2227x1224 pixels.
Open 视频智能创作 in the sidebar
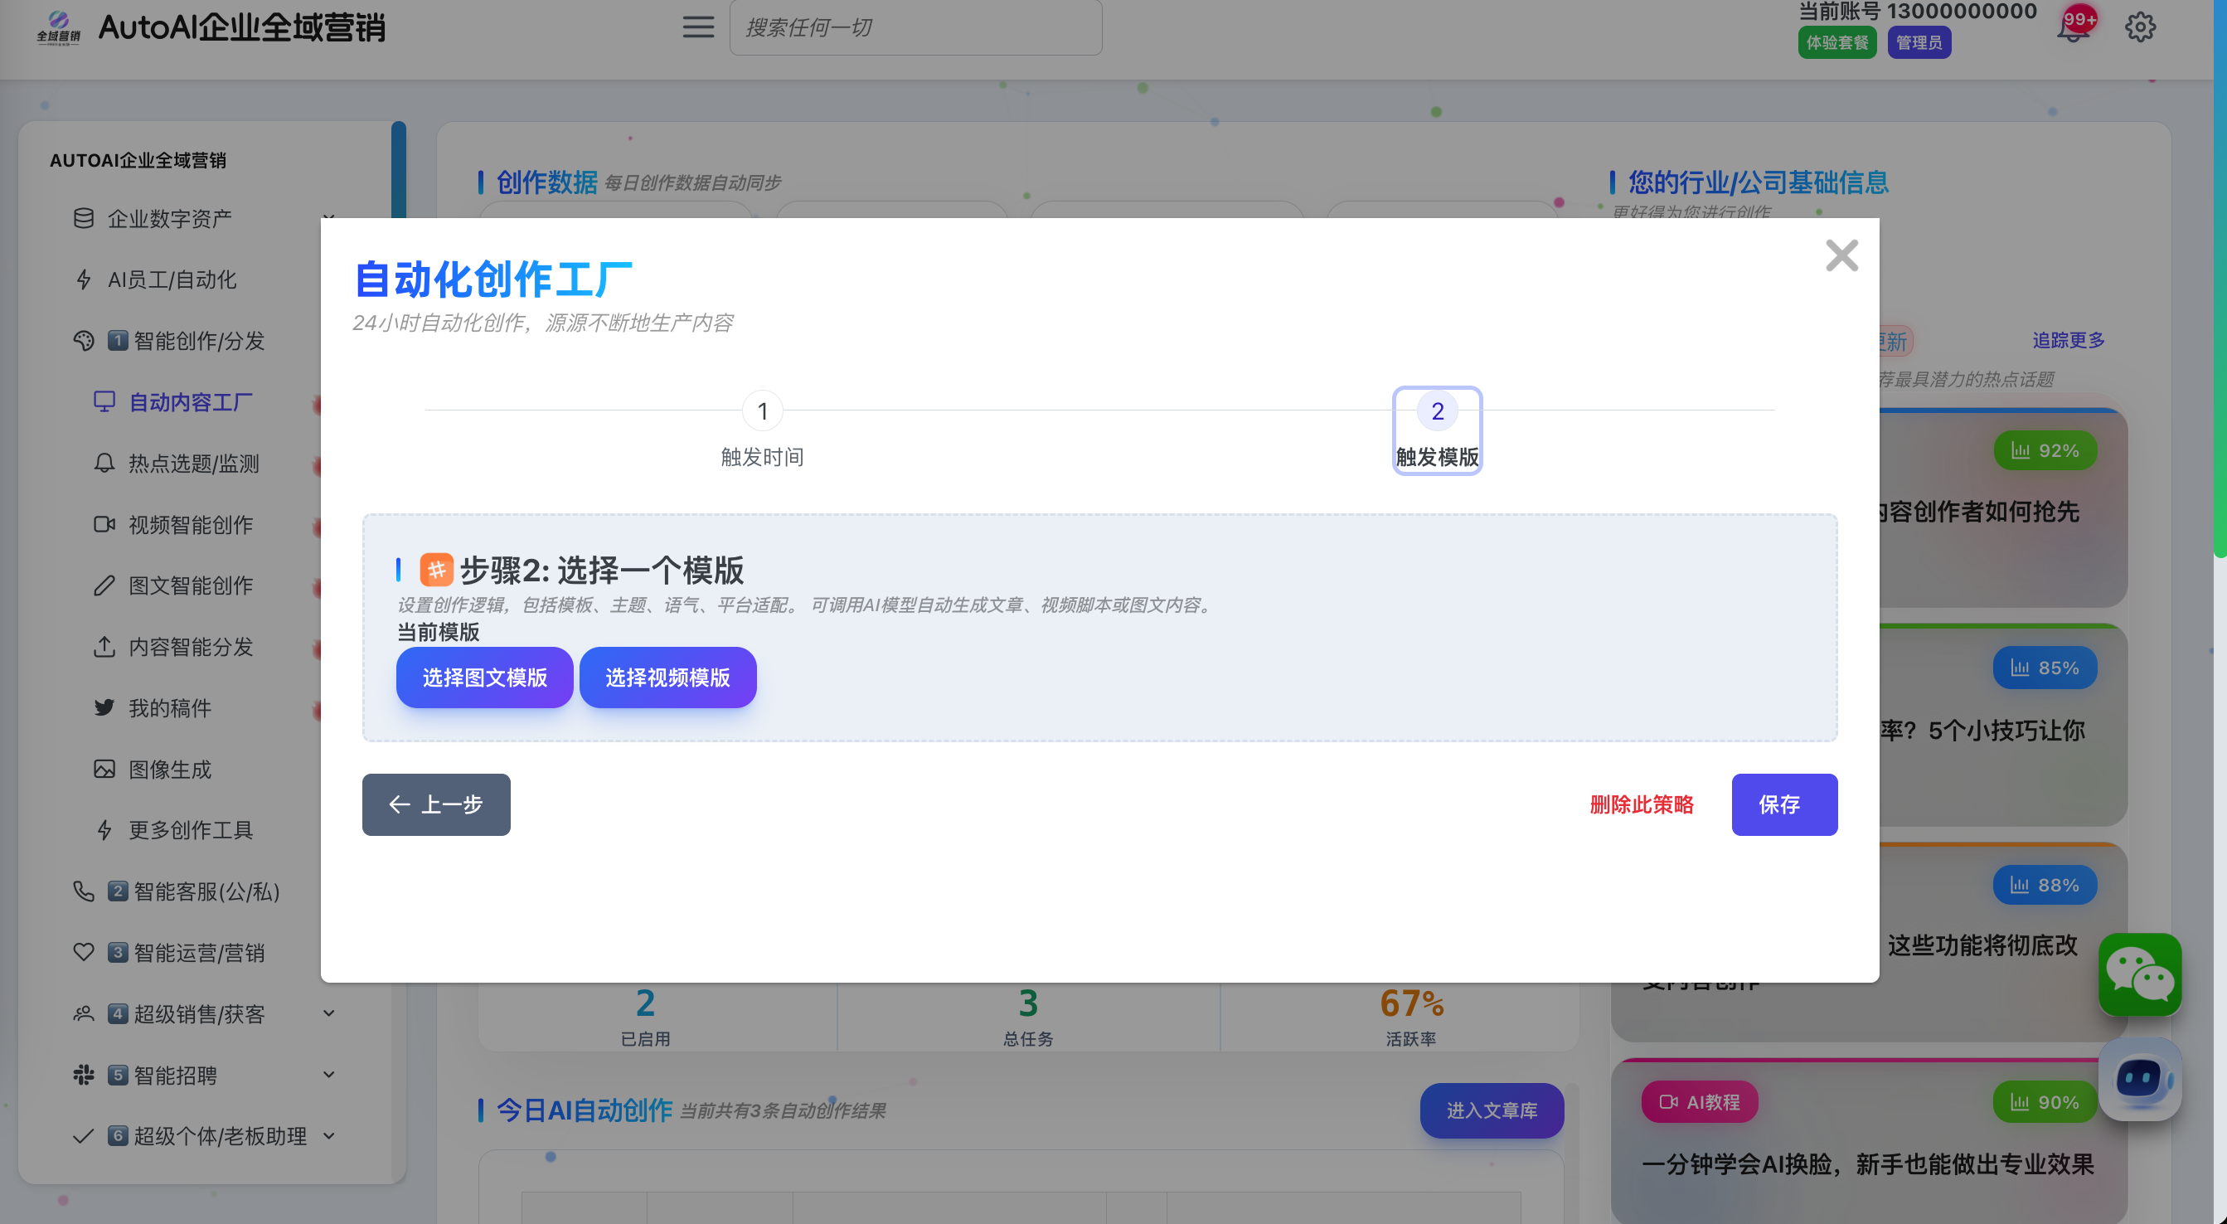point(190,525)
